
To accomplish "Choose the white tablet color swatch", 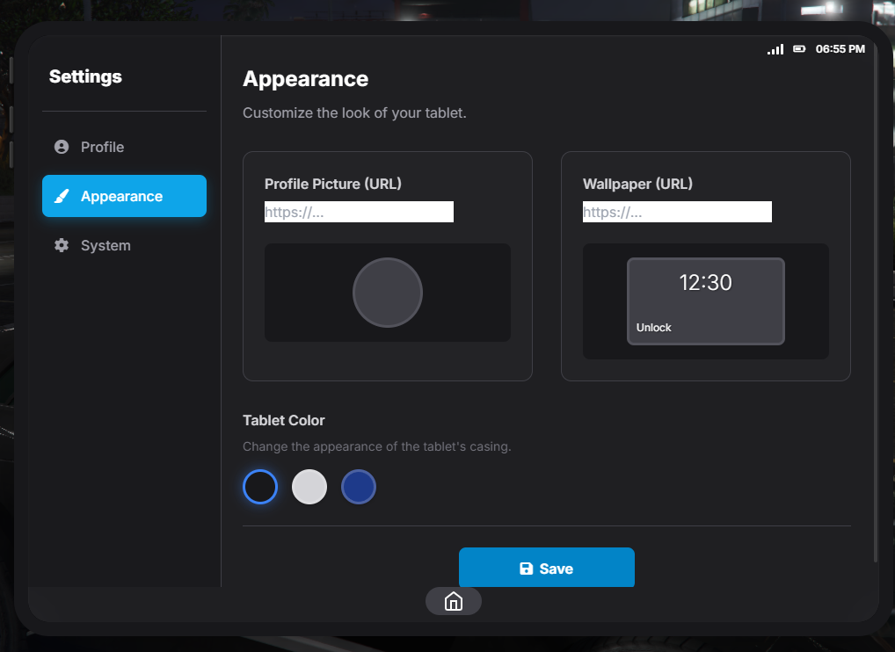I will [309, 487].
